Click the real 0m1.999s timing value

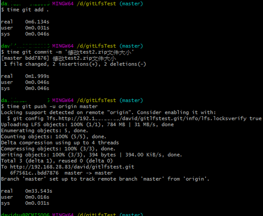point(37,76)
